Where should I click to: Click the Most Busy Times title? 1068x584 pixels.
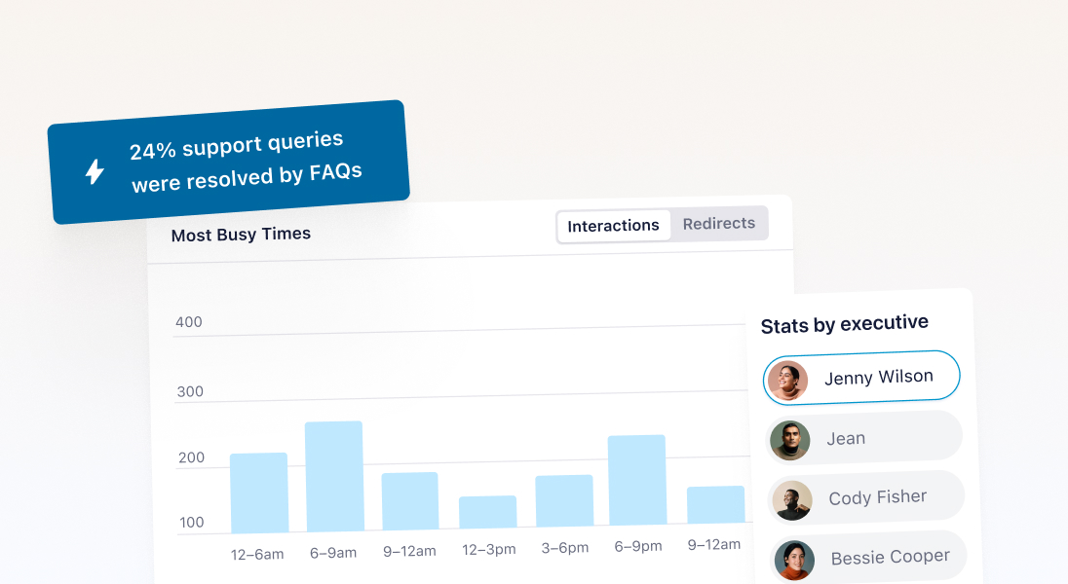tap(241, 234)
